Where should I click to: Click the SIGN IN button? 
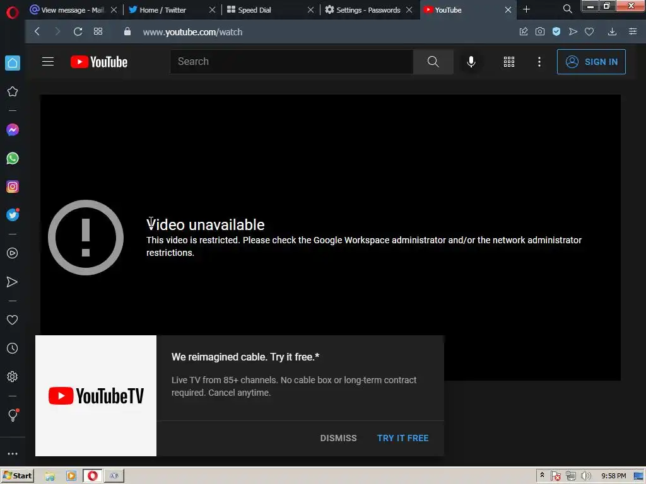[591, 62]
